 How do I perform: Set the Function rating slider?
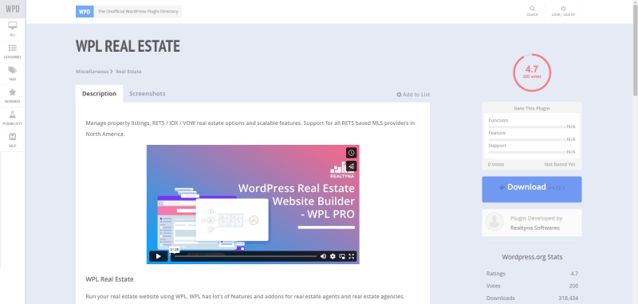pos(527,127)
